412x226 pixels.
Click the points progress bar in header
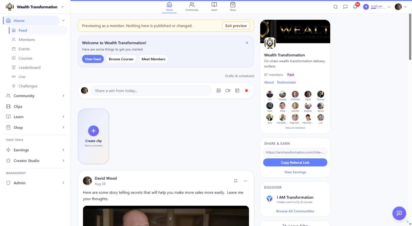click(378, 8)
